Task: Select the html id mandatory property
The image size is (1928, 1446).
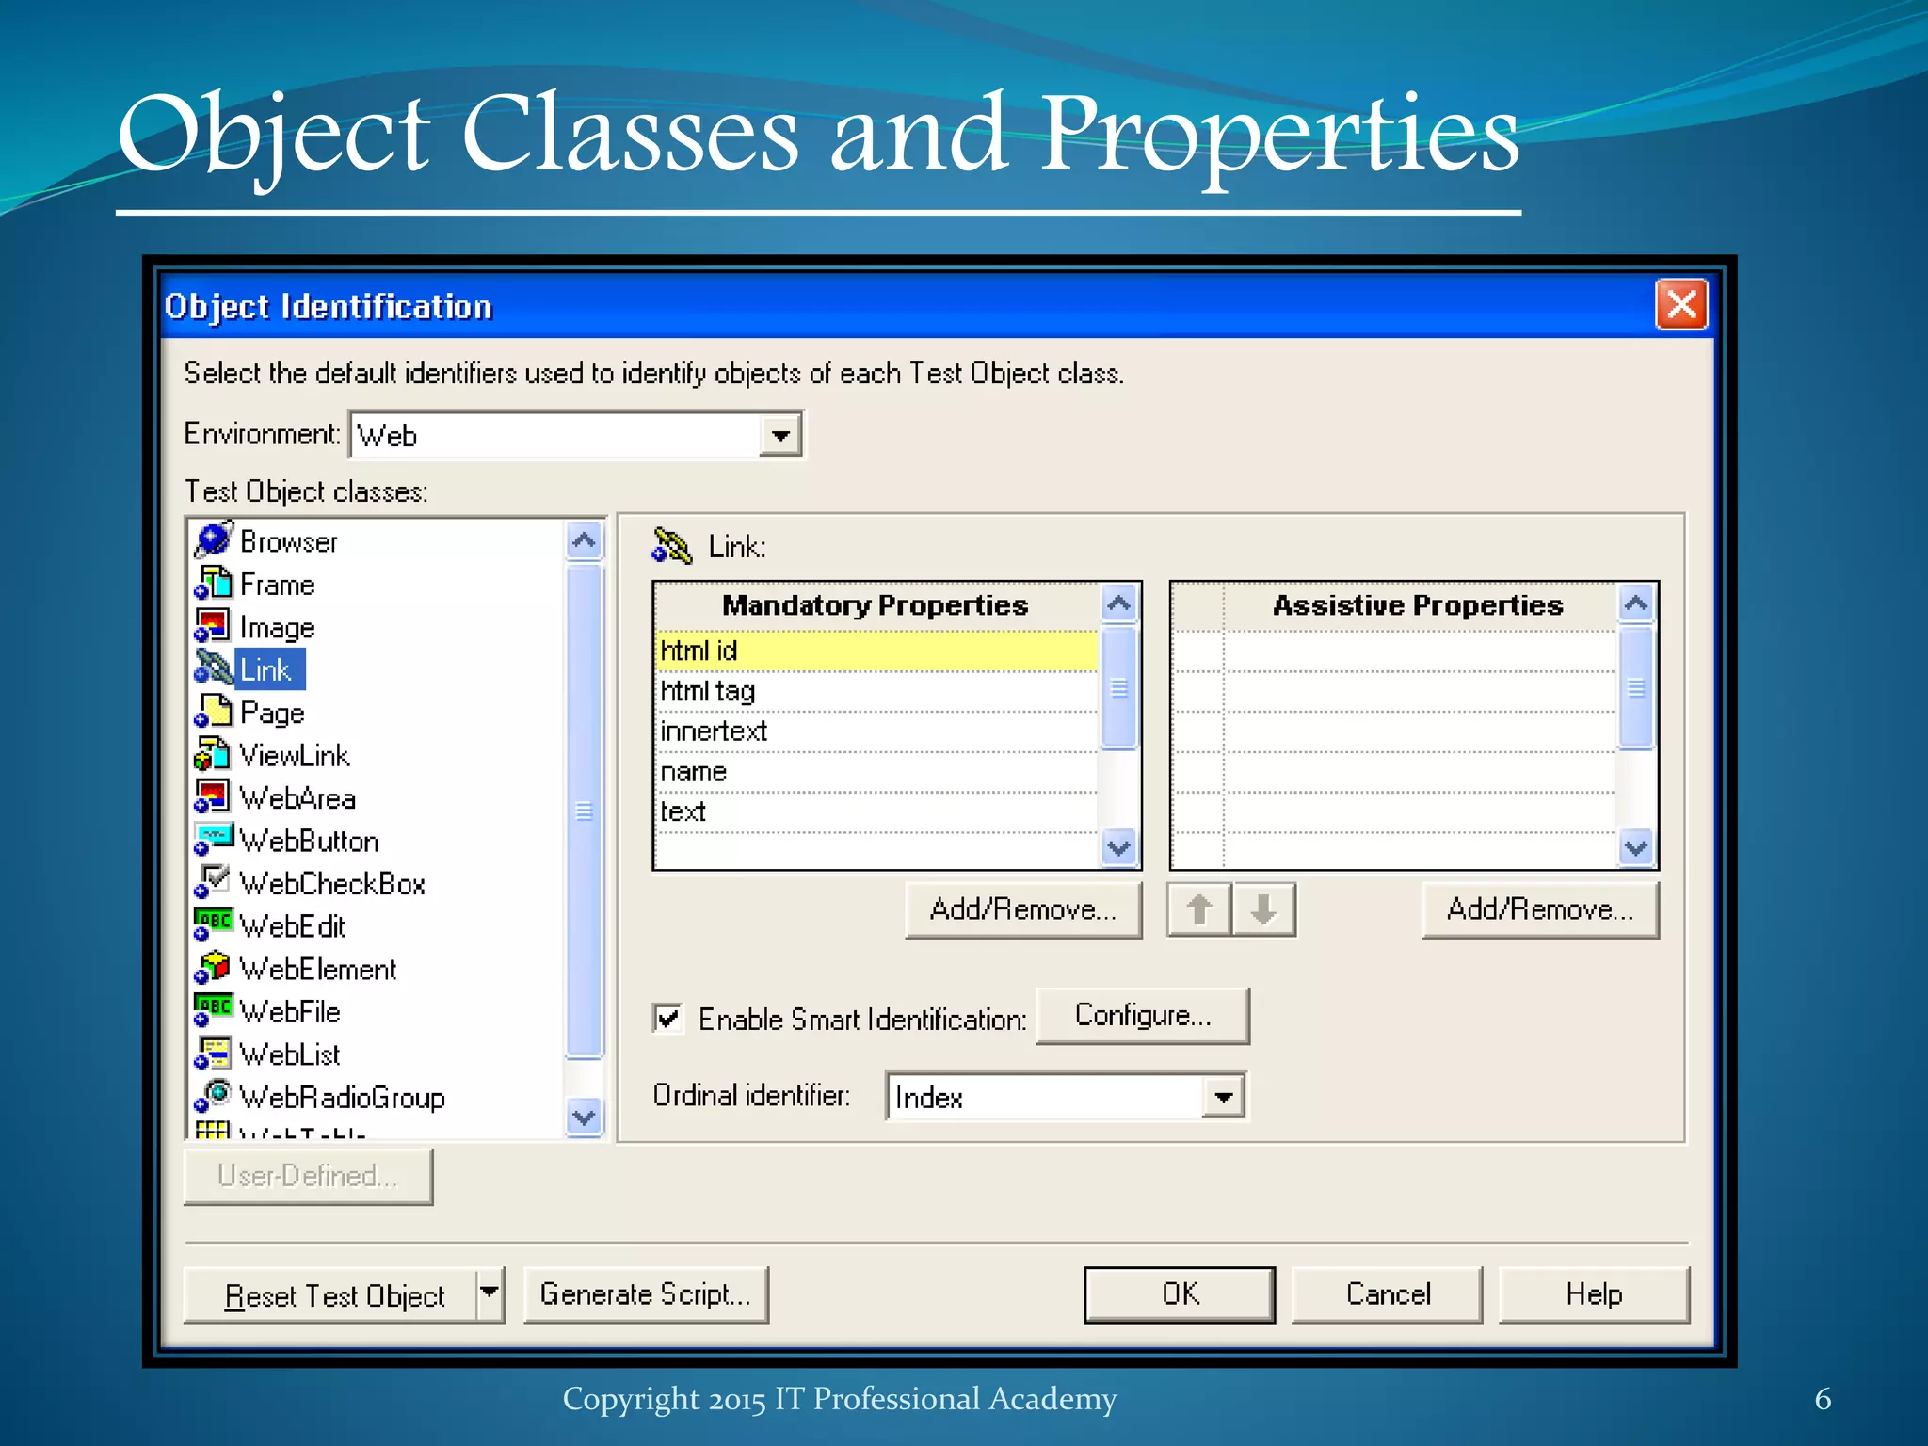Action: (x=876, y=651)
